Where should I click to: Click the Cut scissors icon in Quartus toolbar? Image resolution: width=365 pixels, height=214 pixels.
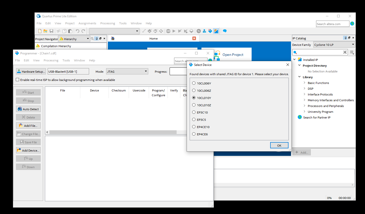[x=58, y=31]
